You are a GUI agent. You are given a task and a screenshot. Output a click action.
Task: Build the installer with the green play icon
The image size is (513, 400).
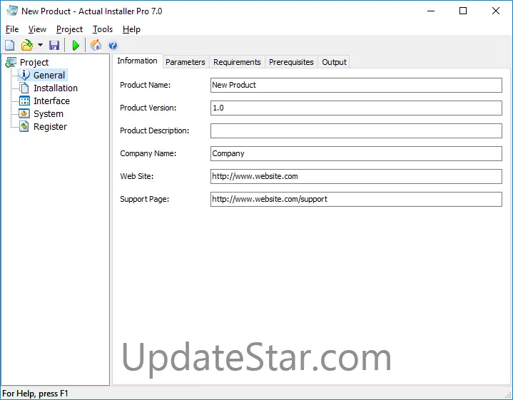[76, 45]
